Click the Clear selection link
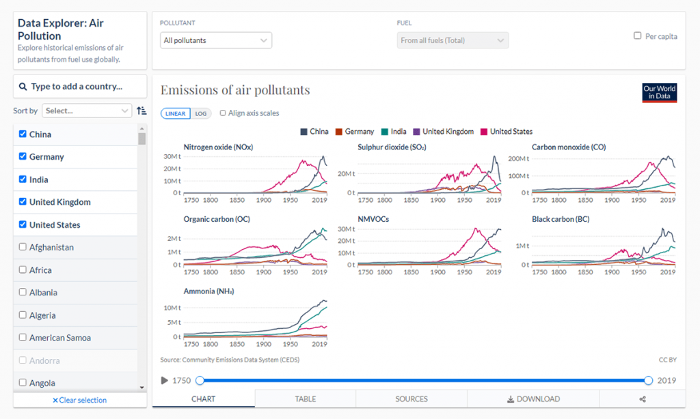The height and width of the screenshot is (419, 700). pyautogui.click(x=79, y=401)
